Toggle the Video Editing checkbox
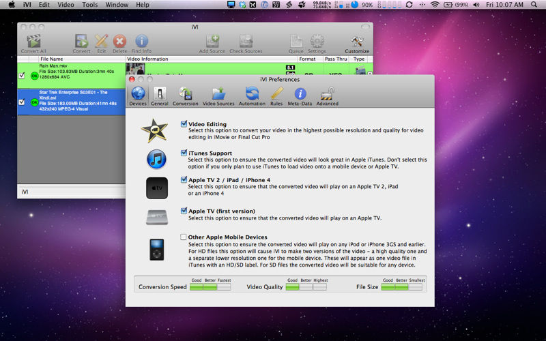The width and height of the screenshot is (546, 341). pos(184,123)
